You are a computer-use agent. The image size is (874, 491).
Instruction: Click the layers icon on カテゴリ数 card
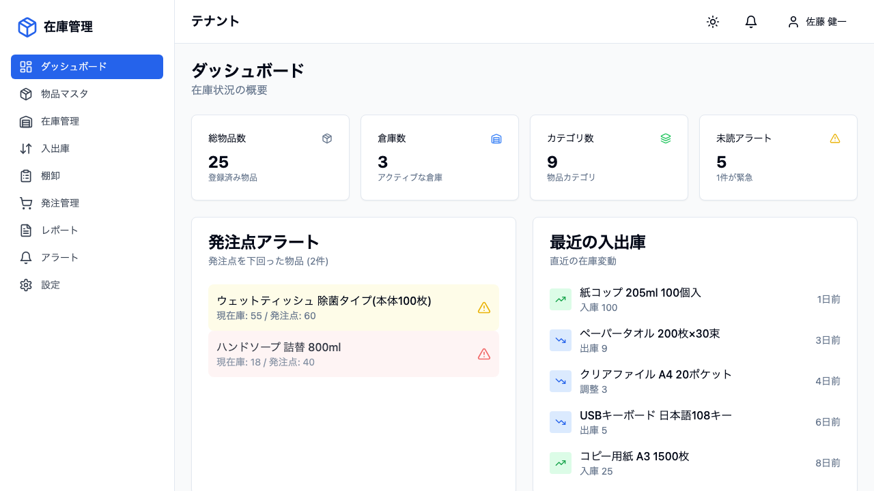coord(666,138)
